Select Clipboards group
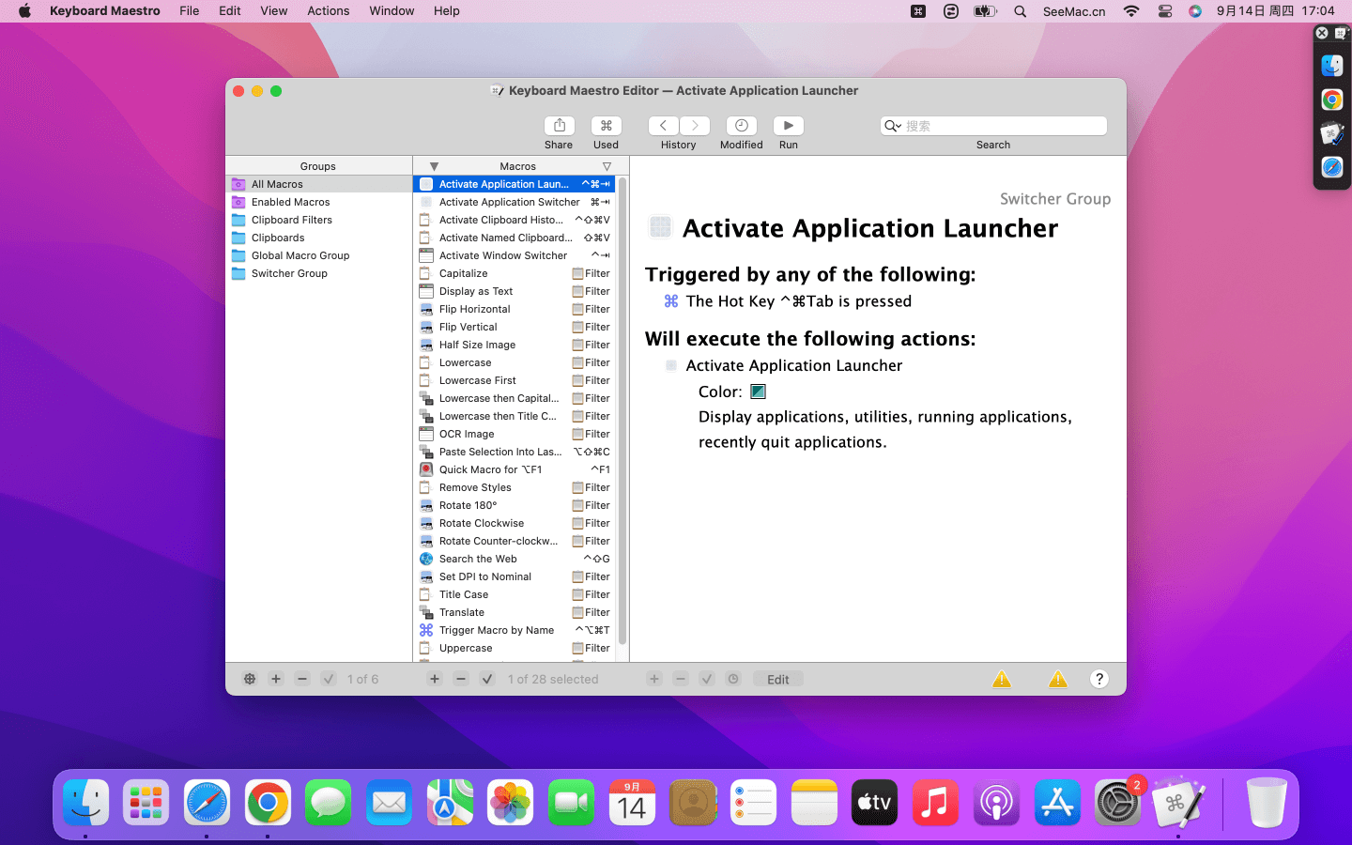 [x=319, y=238]
